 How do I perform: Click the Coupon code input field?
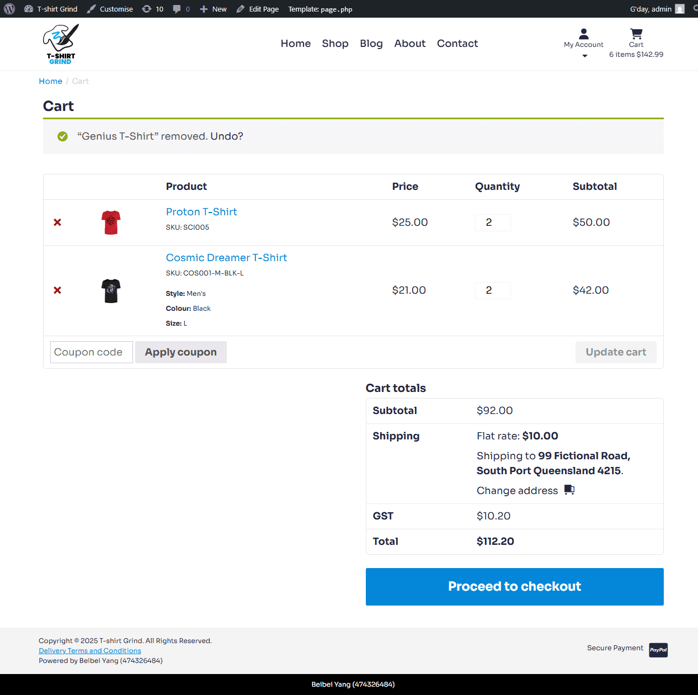point(91,352)
